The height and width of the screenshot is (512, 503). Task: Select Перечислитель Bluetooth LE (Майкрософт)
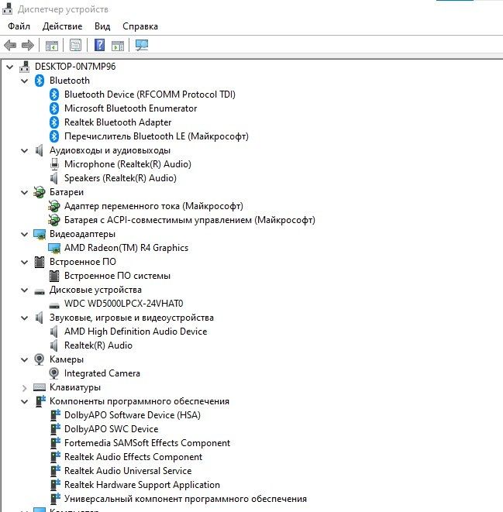[x=156, y=136]
